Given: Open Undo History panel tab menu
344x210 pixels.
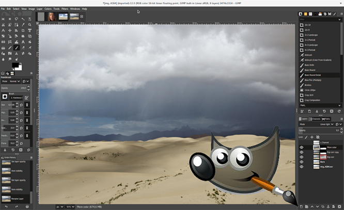Looking at the screenshot, I should click(x=31, y=157).
